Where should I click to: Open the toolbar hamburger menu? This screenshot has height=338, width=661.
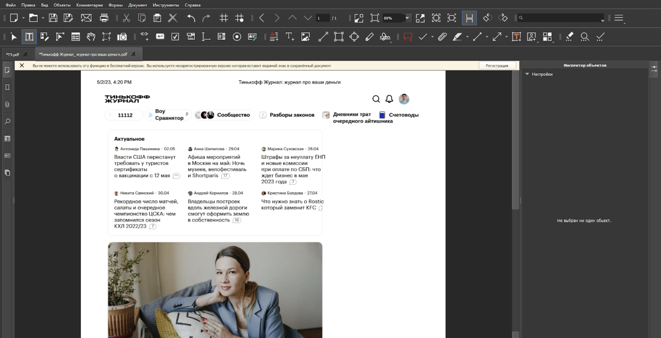(x=619, y=18)
